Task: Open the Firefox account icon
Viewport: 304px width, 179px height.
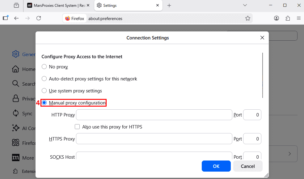Action: click(x=277, y=18)
